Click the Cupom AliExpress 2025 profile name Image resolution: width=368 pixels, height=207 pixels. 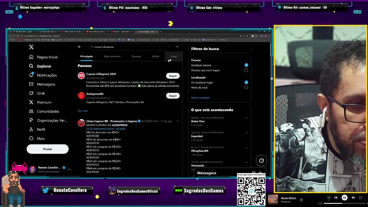(x=101, y=74)
